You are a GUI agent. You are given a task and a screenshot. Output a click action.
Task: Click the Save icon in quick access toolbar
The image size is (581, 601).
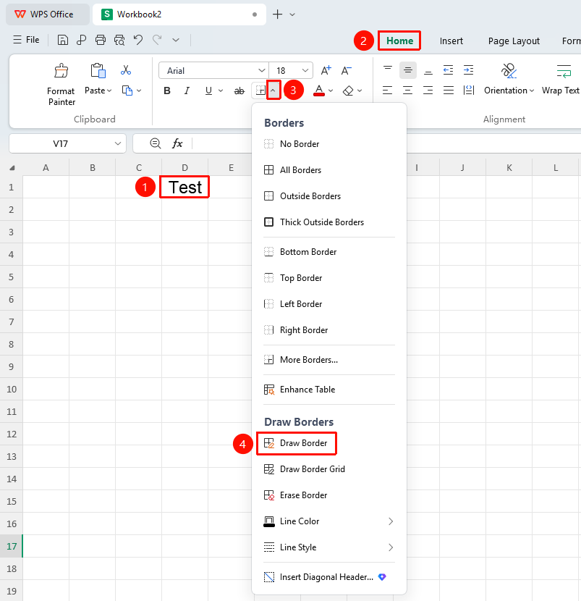(x=62, y=40)
